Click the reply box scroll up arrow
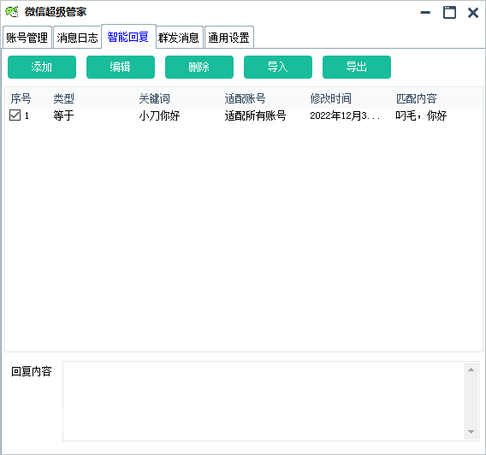This screenshot has width=486, height=455. click(x=471, y=369)
